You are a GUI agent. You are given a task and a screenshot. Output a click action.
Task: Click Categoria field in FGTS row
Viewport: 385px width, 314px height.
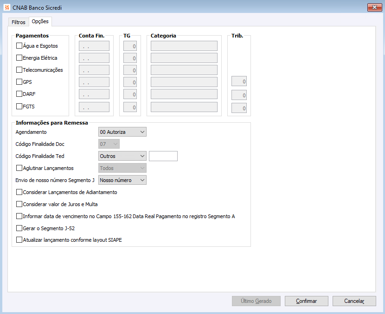[x=184, y=107]
